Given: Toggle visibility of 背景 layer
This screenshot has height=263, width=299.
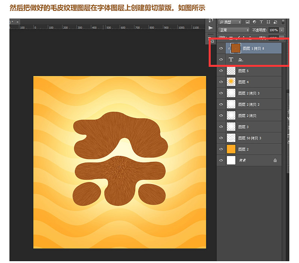Looking at the screenshot, I should (x=221, y=160).
